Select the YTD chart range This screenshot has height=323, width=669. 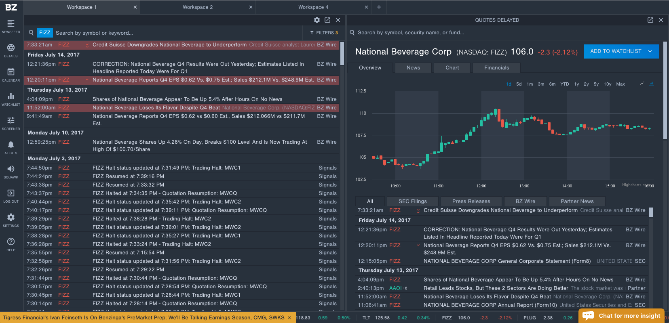coord(565,84)
